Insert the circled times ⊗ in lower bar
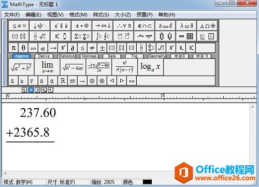The width and height of the screenshot is (259, 187). click(x=92, y=81)
